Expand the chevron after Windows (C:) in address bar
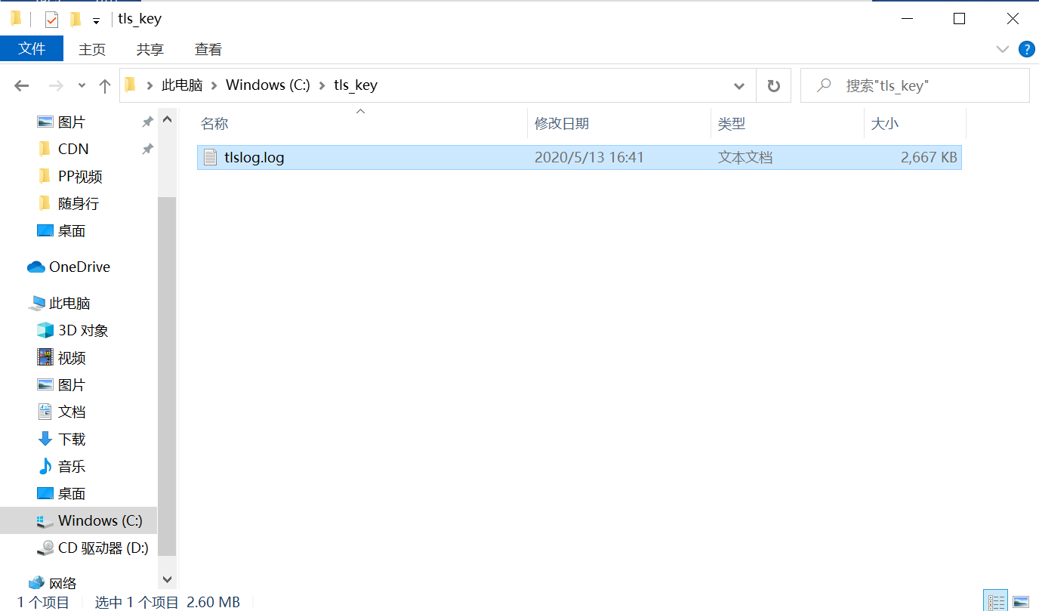The height and width of the screenshot is (611, 1039). point(322,85)
